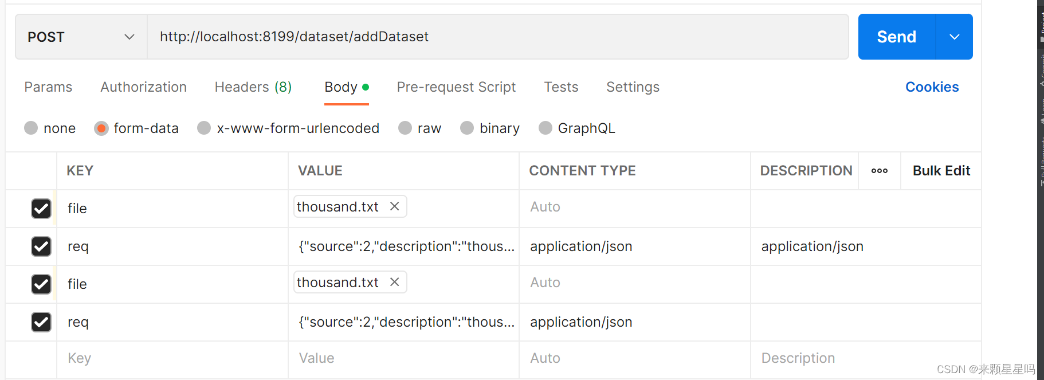Remove thousand.txt from first file row
The image size is (1044, 380).
tap(394, 206)
